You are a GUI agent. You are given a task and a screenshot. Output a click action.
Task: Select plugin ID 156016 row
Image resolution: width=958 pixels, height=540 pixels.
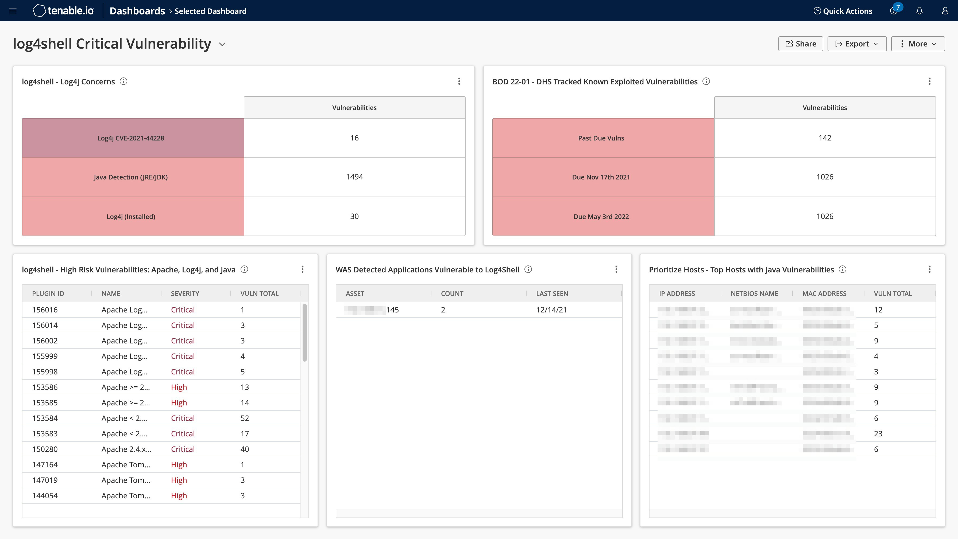coord(161,310)
